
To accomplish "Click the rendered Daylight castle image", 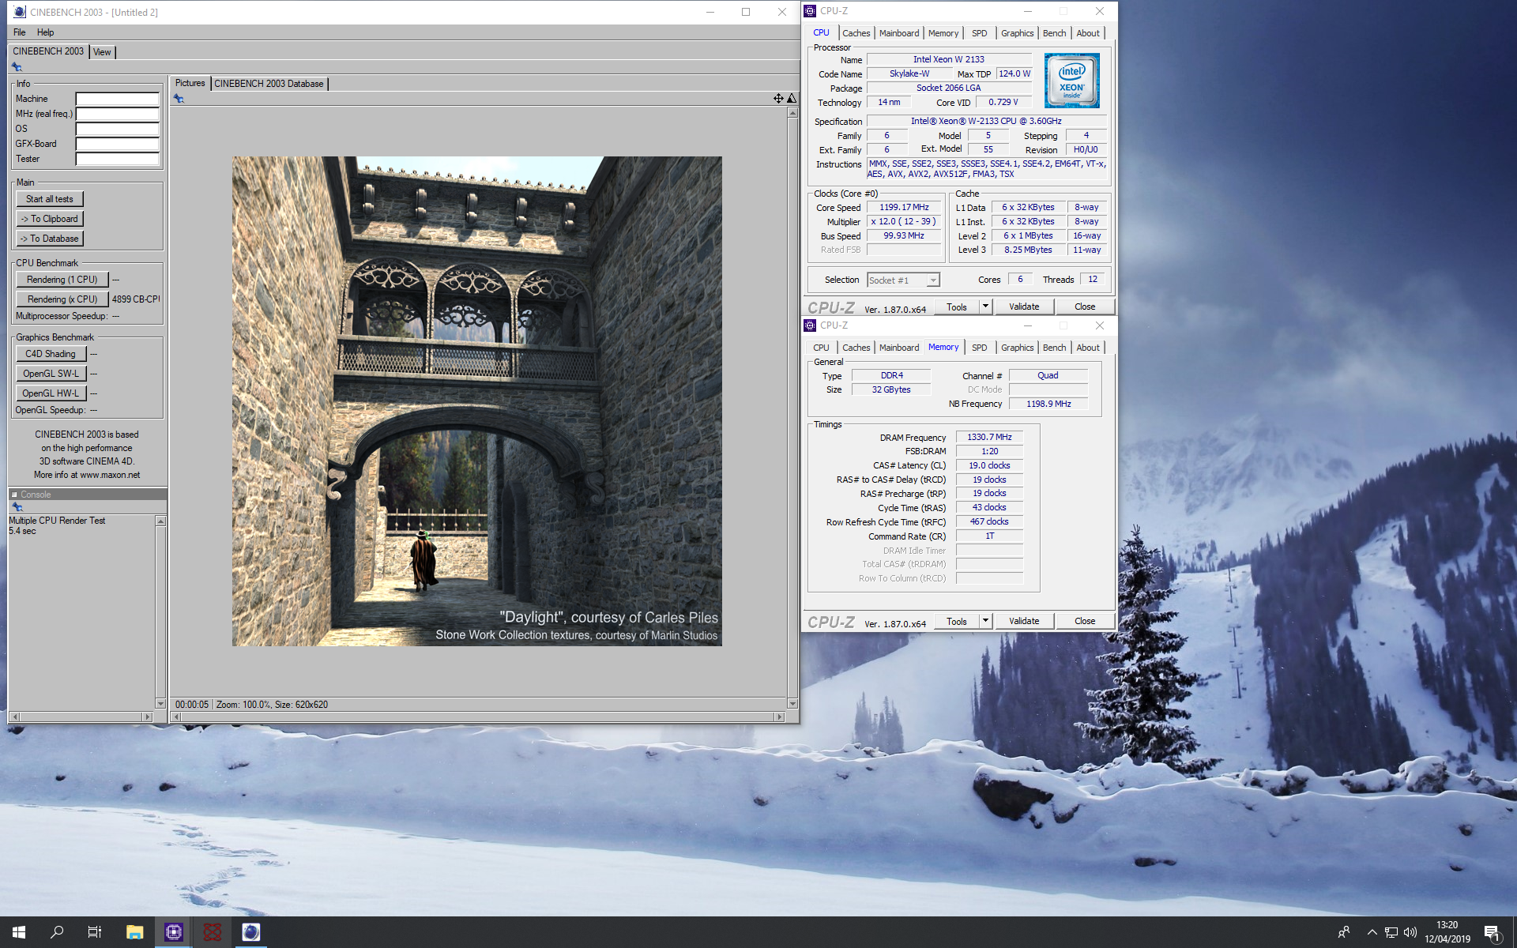I will [476, 401].
